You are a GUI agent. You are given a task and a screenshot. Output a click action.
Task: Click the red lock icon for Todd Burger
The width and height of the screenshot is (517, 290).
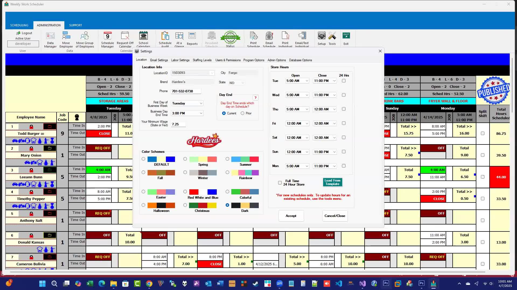click(31, 126)
